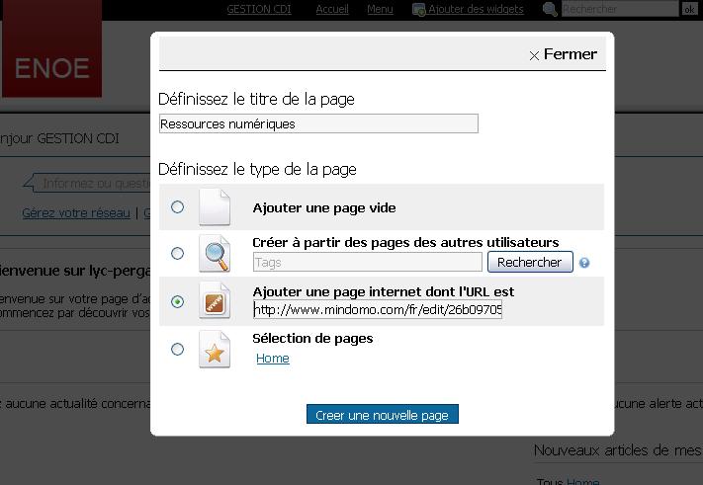Click into the Tags input field
The image size is (703, 485).
tap(367, 263)
